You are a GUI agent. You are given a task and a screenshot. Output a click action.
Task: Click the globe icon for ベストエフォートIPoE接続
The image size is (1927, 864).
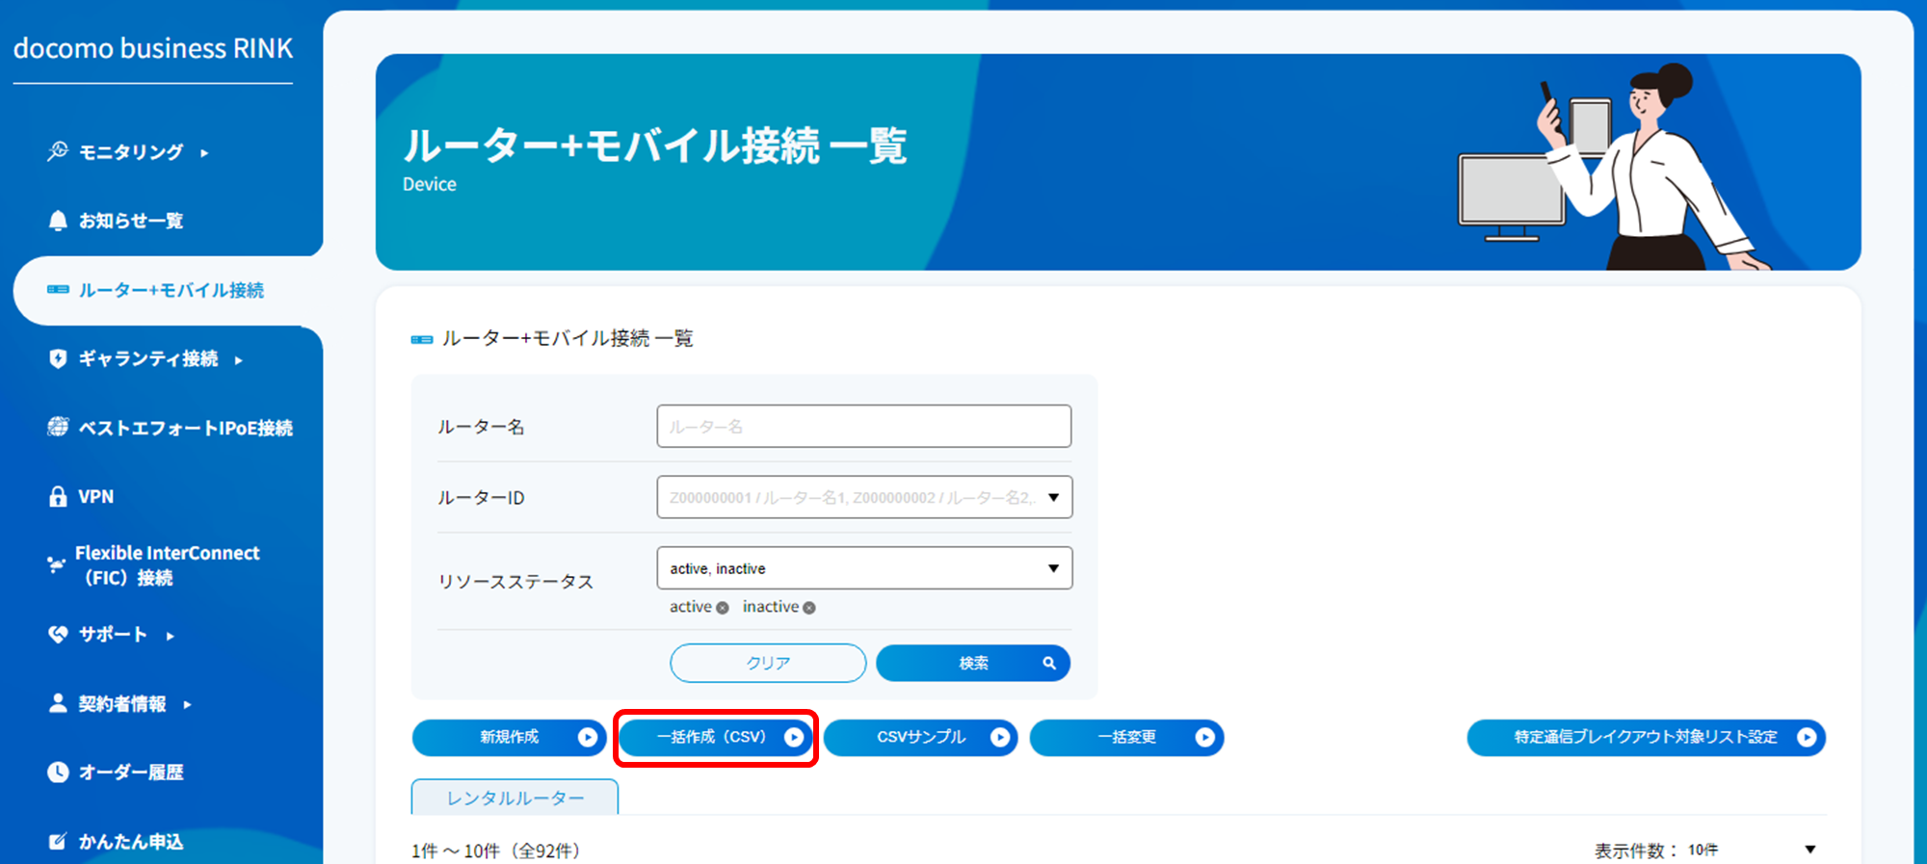pos(58,427)
